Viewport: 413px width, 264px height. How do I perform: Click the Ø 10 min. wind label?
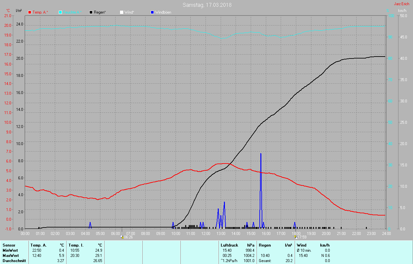coord(304,250)
